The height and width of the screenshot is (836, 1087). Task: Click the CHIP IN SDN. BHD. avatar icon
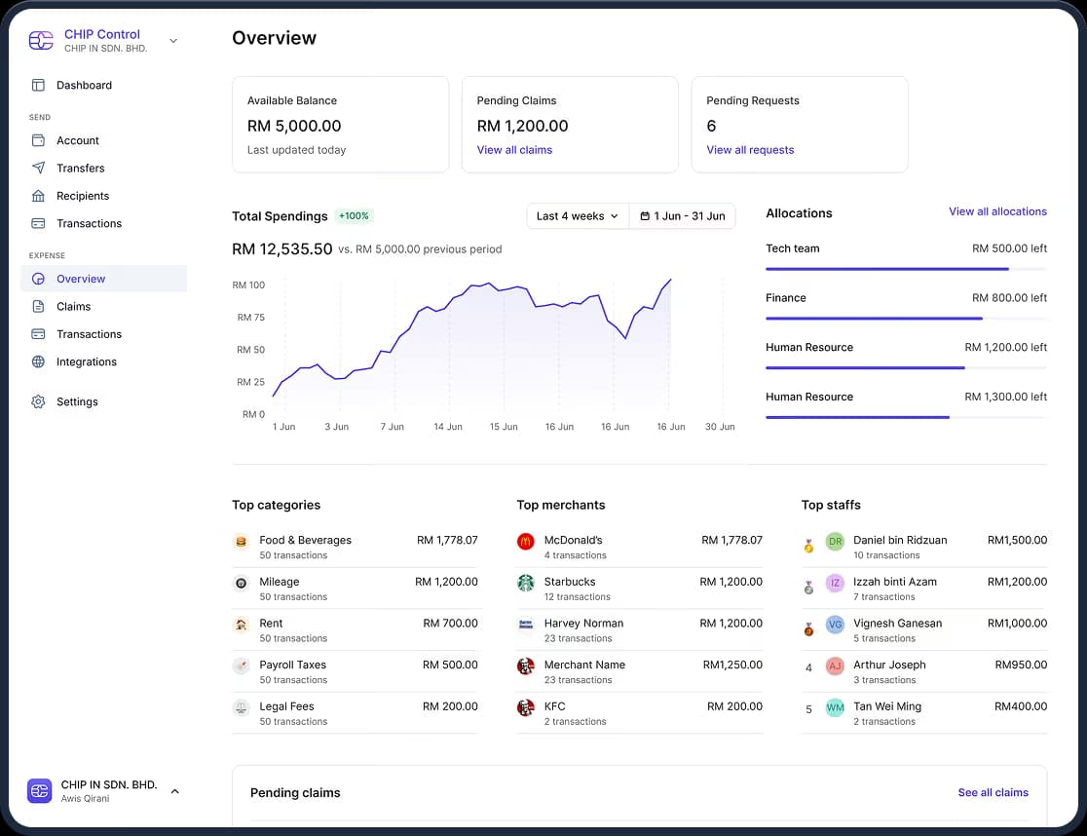click(x=40, y=790)
